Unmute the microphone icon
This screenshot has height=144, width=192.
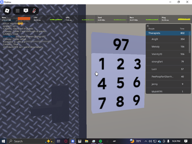[x=34, y=11]
